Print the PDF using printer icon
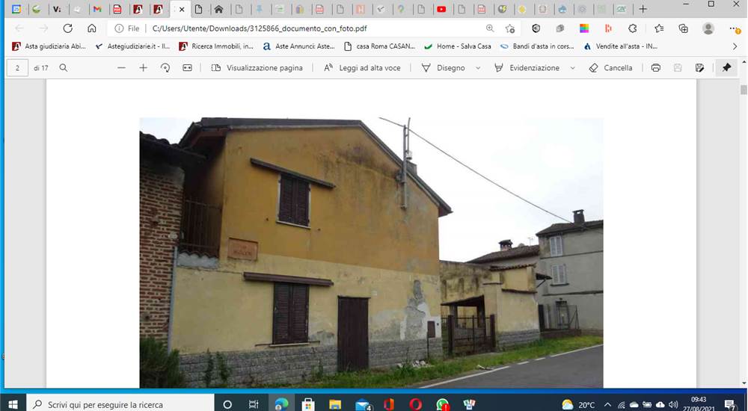 (x=656, y=68)
